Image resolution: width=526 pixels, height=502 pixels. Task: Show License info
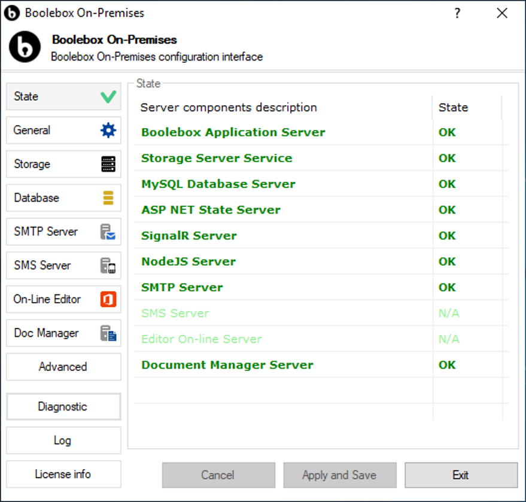point(63,474)
